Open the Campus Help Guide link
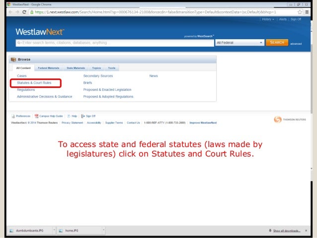The width and height of the screenshot is (317, 238). [51, 116]
